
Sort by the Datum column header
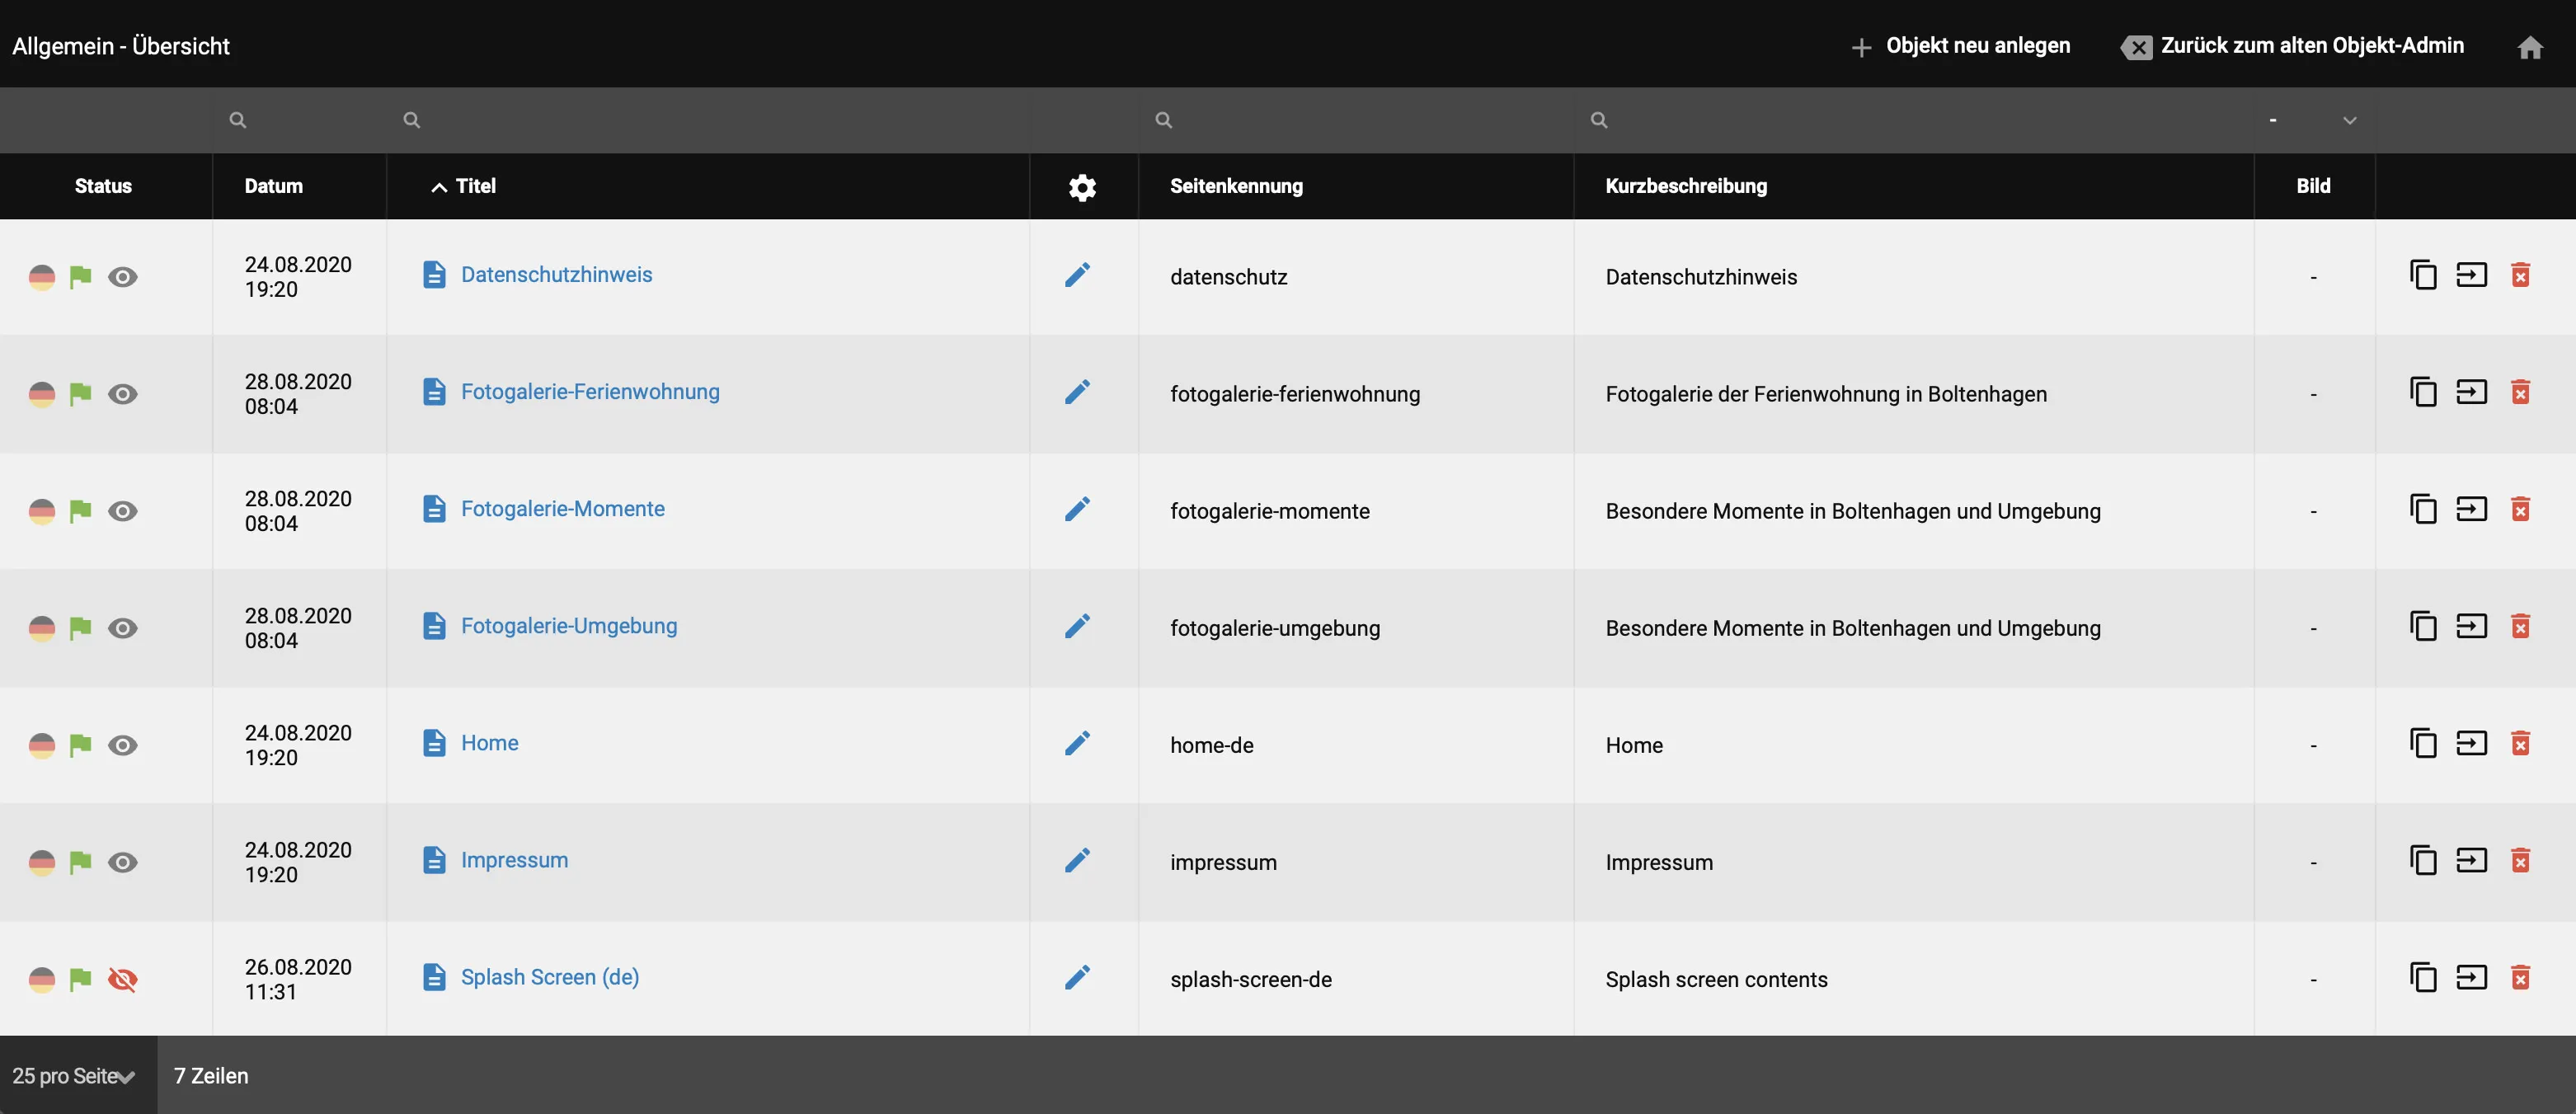click(274, 186)
